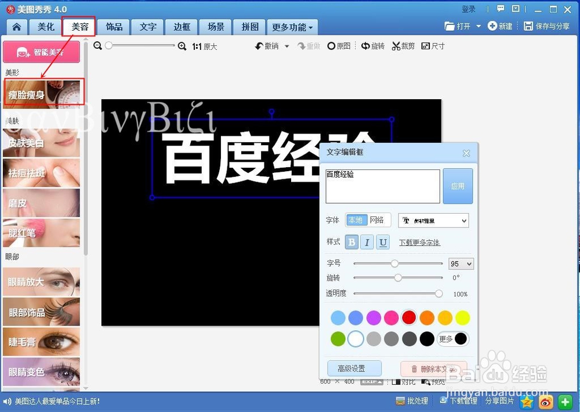Toggle bold B style
The image size is (580, 412).
[x=351, y=242]
